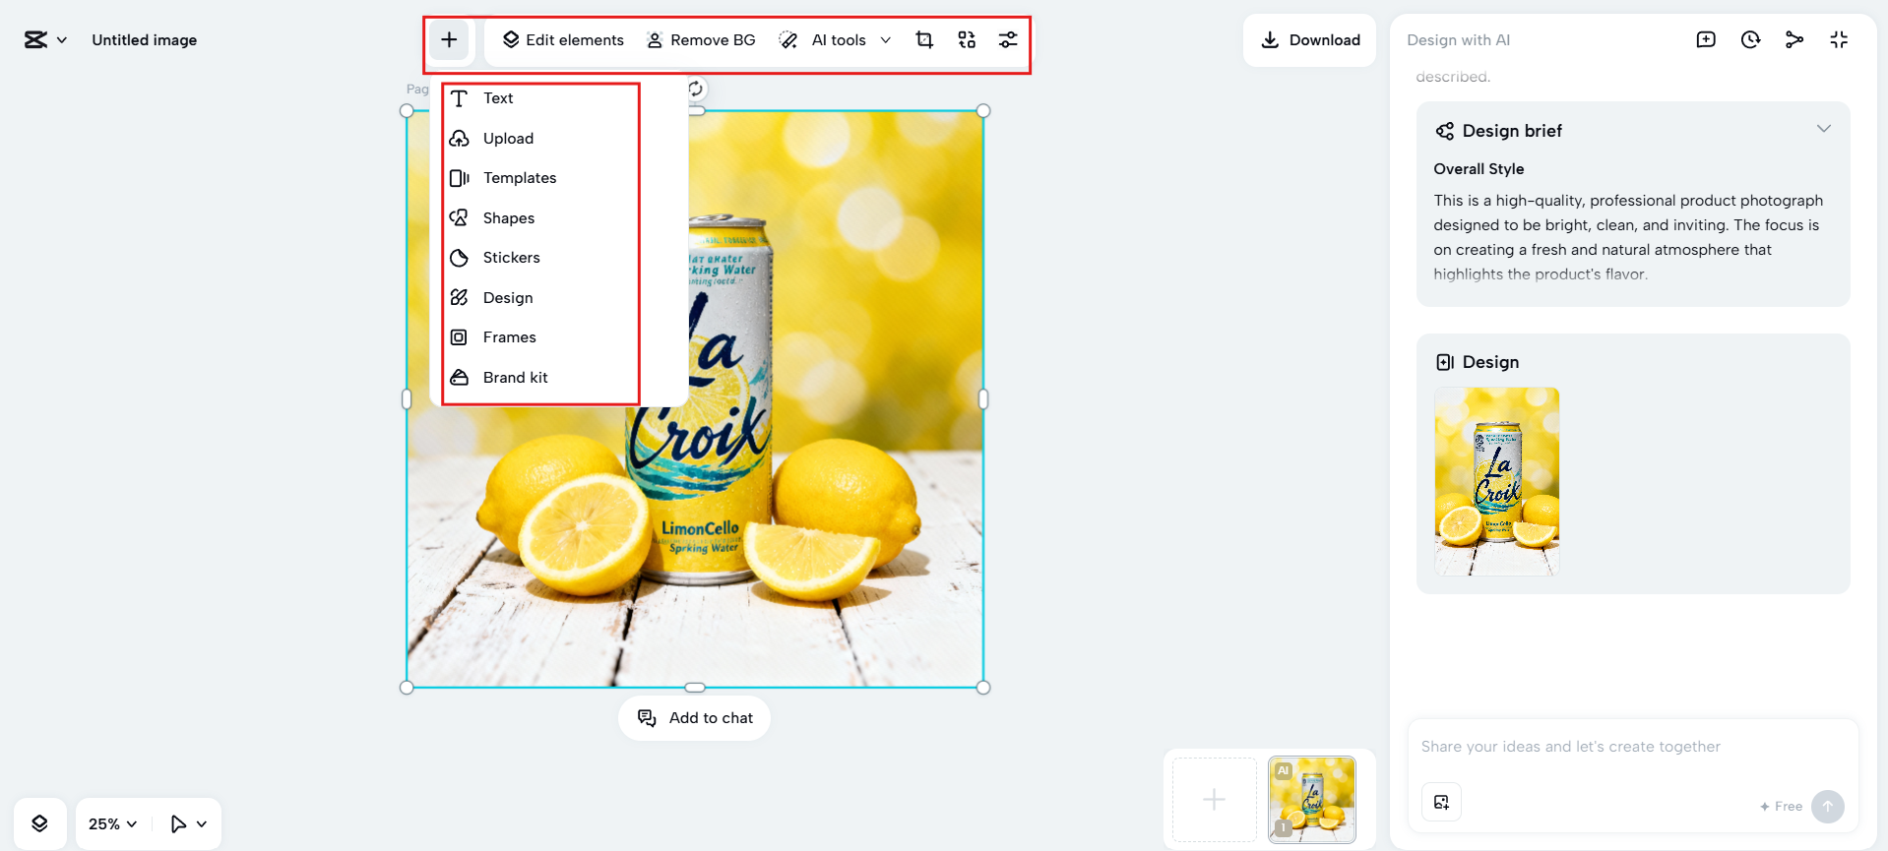Choose Stickers from the add menu
The height and width of the screenshot is (851, 1888).
pyautogui.click(x=511, y=258)
